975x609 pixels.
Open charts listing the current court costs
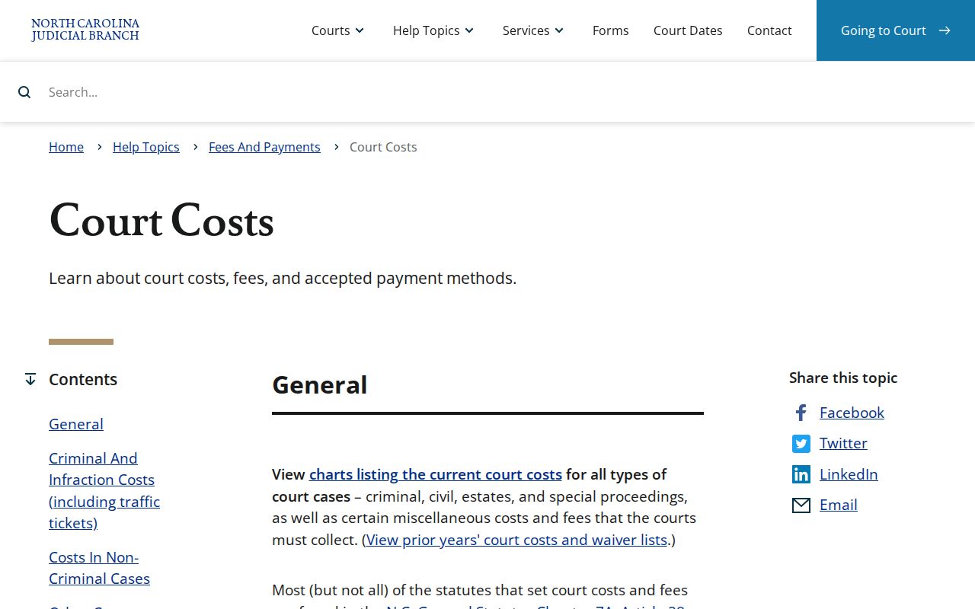click(436, 474)
